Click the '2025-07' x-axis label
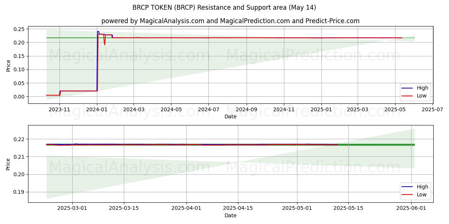Image resolution: width=449 pixels, height=224 pixels. [433, 109]
